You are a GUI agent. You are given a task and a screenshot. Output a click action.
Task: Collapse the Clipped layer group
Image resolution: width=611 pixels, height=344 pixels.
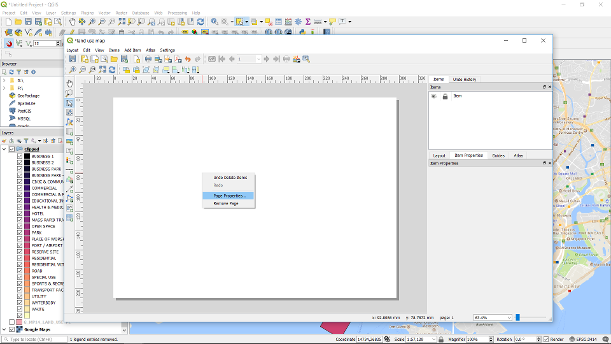point(4,149)
